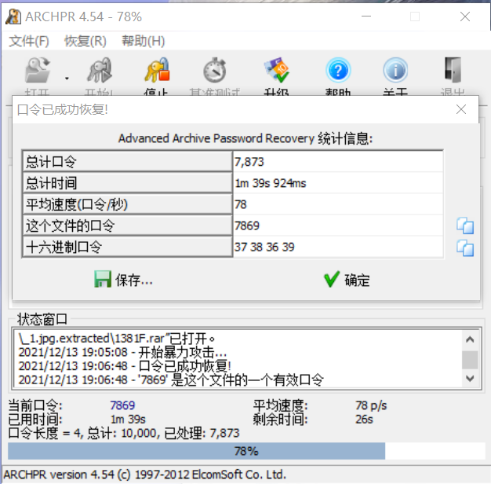491x484 pixels.
Task: Open the 文件(F) menu
Action: pos(29,41)
